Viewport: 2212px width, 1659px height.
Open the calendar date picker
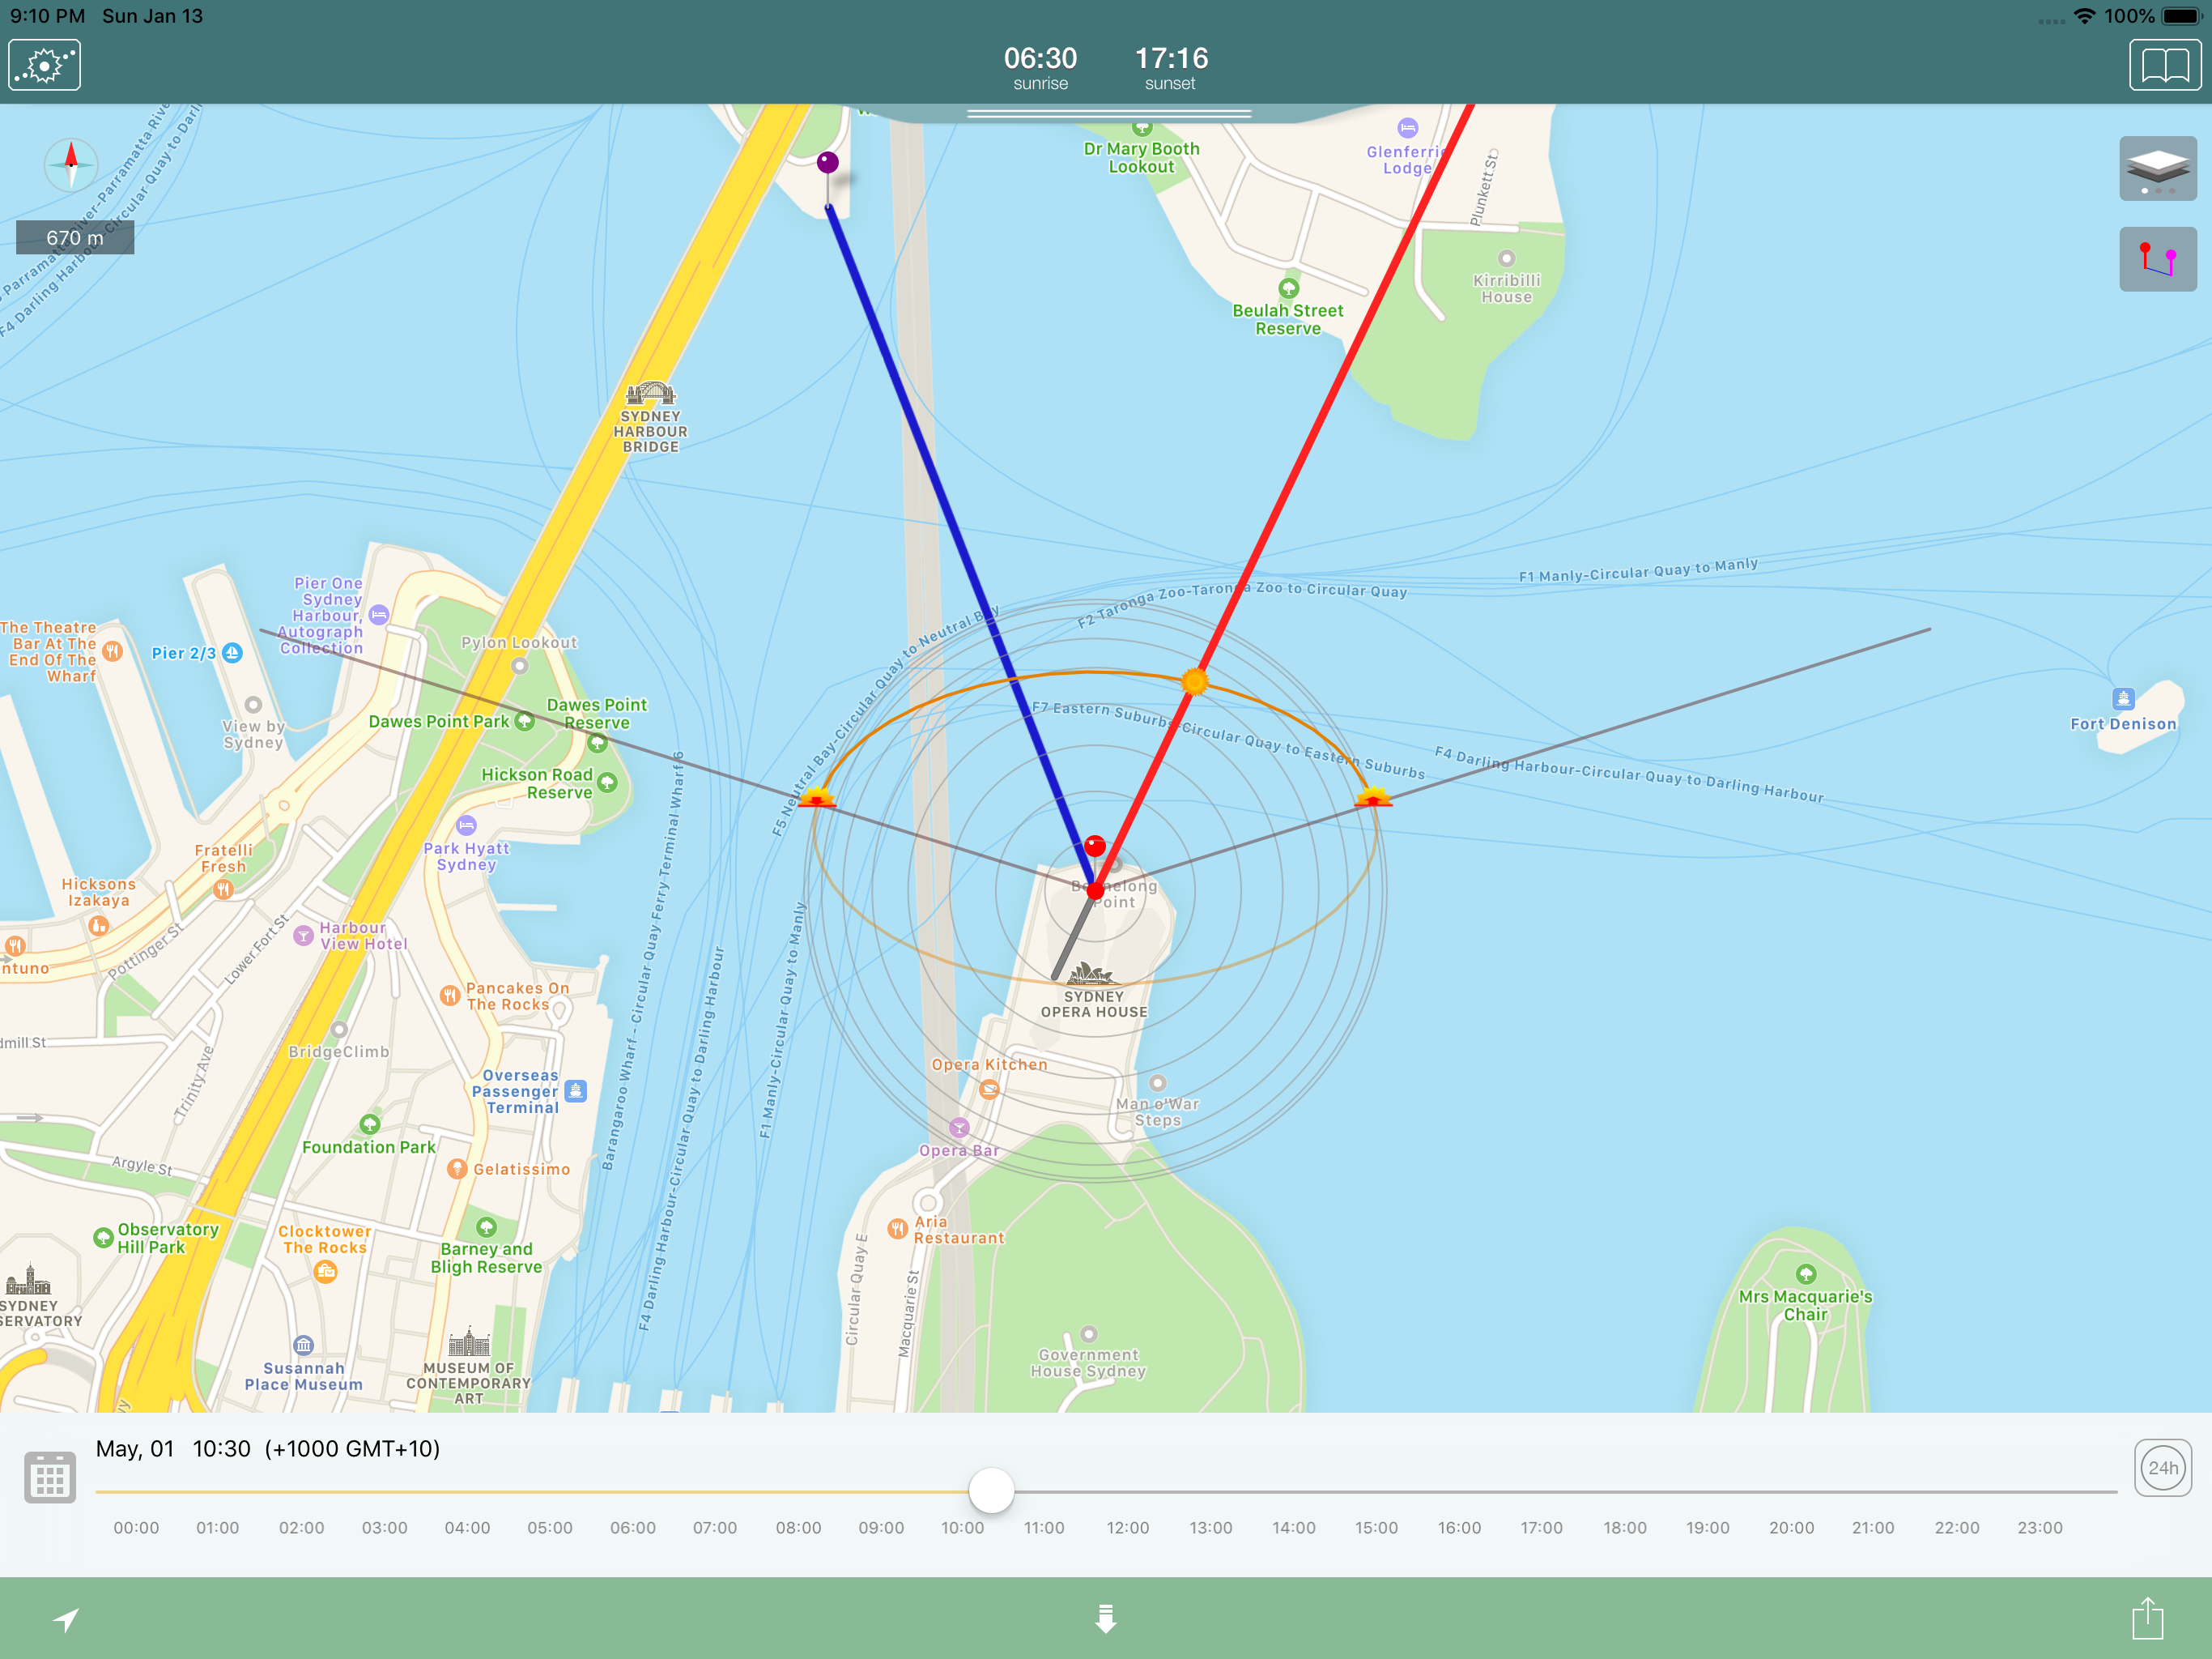pos(49,1477)
